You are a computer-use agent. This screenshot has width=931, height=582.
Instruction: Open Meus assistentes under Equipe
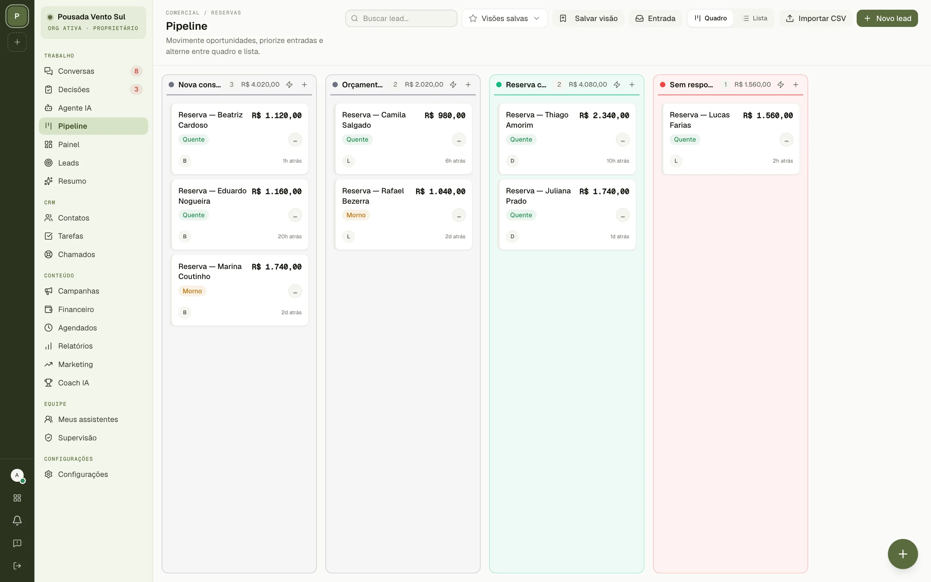pyautogui.click(x=93, y=419)
